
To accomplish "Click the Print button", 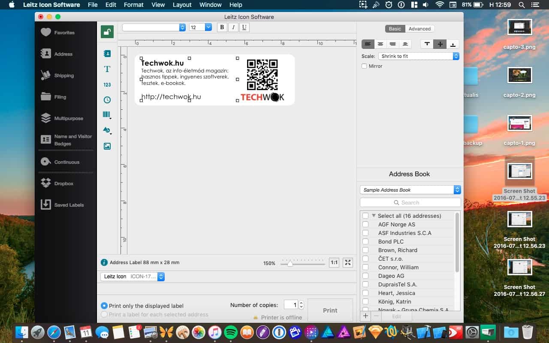I will click(x=330, y=310).
